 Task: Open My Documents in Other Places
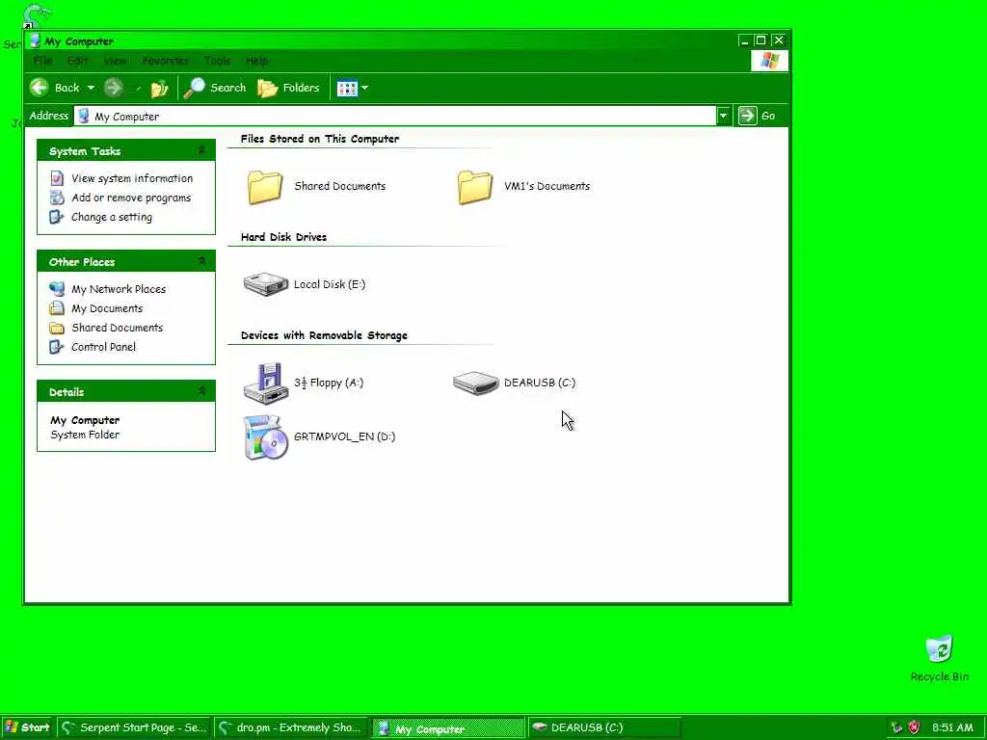point(107,308)
